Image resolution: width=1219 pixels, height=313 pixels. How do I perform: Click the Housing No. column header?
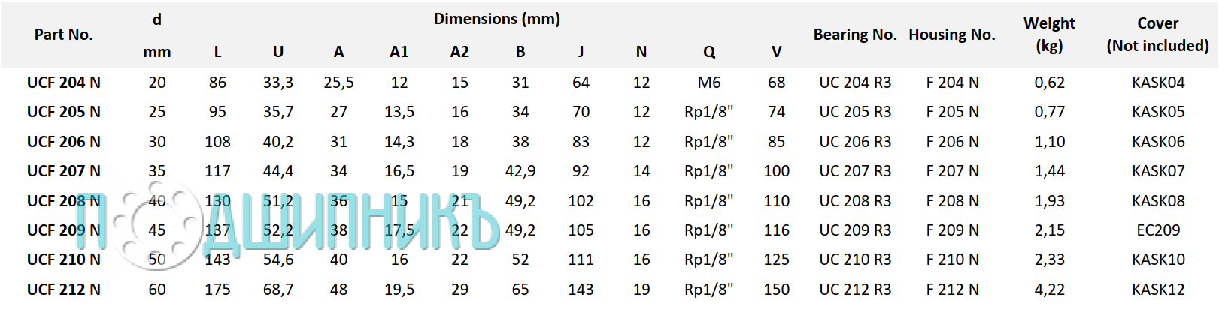952,35
